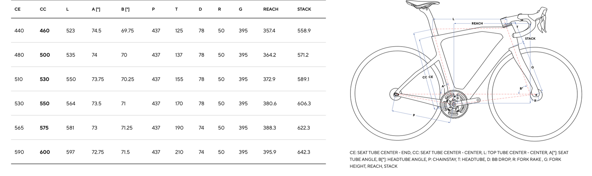Click the G fork height label in the diagram
The height and width of the screenshot is (176, 592).
click(532, 67)
